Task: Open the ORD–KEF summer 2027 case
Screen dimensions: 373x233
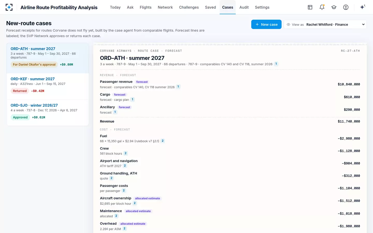Action: coord(48,86)
